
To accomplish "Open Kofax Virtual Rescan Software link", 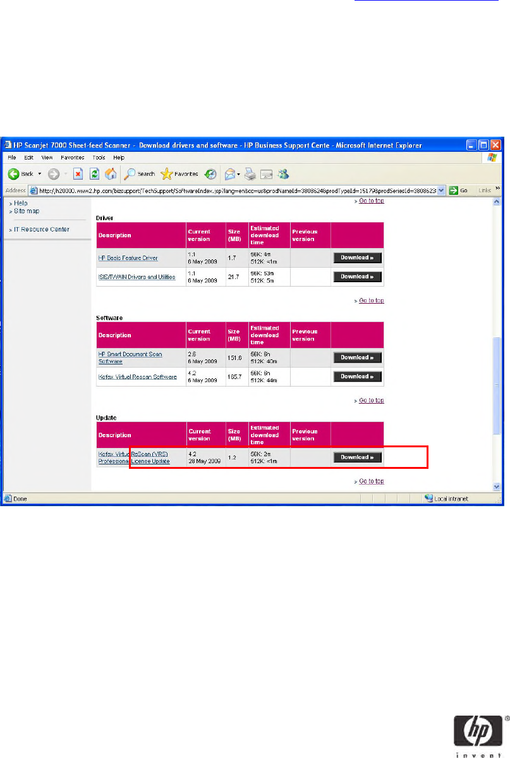I will [x=138, y=377].
